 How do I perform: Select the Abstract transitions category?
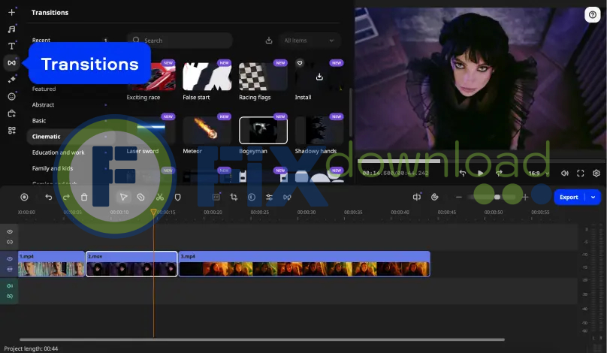[43, 104]
